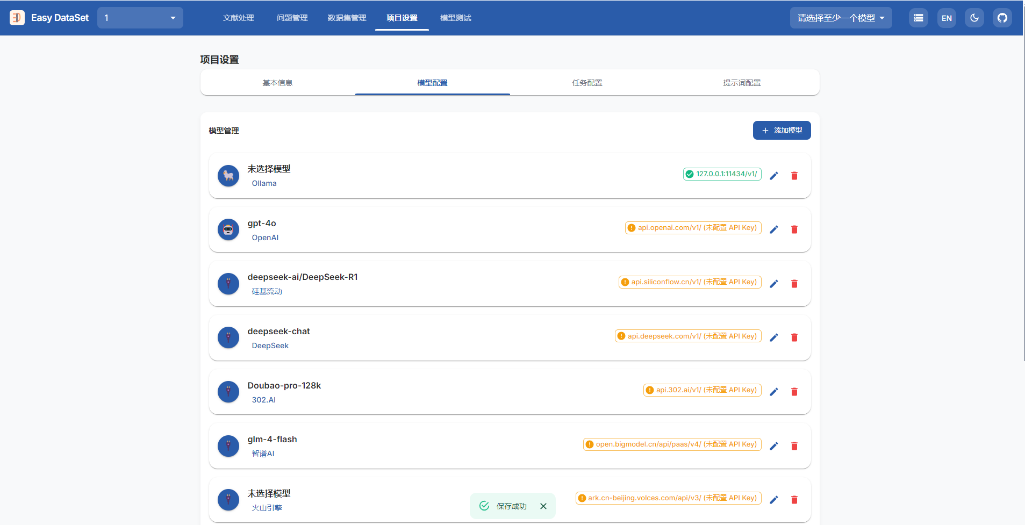
Task: Click the glm-4-flash model name
Action: (272, 440)
